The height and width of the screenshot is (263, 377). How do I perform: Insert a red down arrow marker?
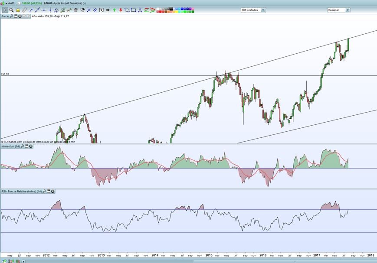[121, 10]
